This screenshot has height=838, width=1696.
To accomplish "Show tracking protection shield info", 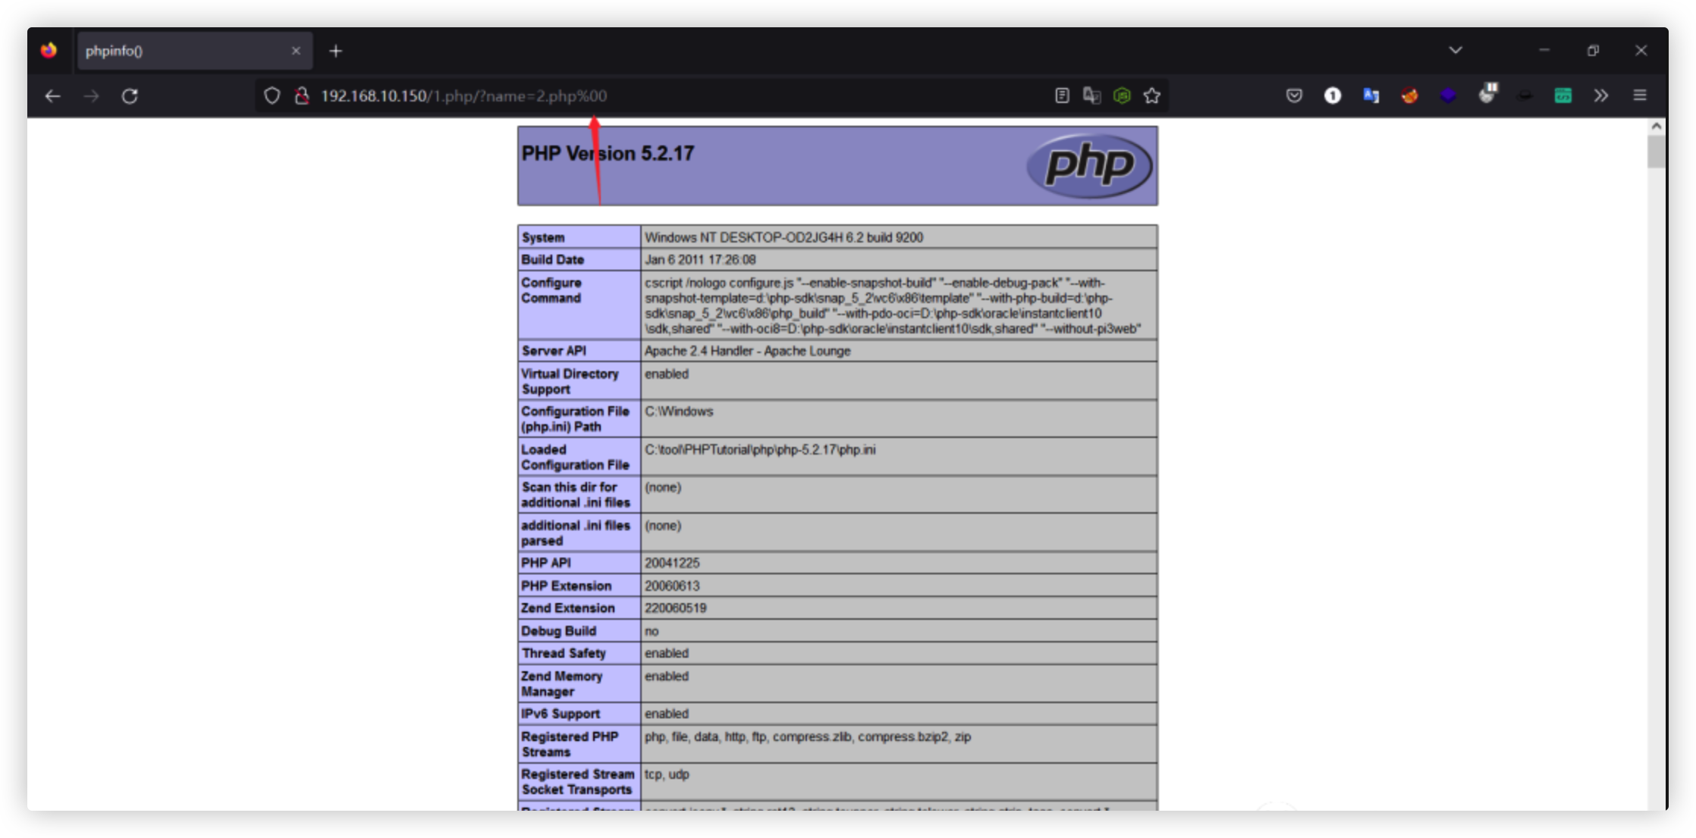I will (272, 96).
